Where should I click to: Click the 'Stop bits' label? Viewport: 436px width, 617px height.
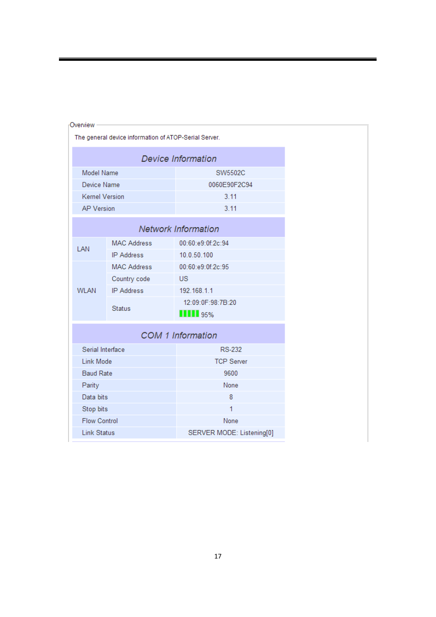pos(95,409)
